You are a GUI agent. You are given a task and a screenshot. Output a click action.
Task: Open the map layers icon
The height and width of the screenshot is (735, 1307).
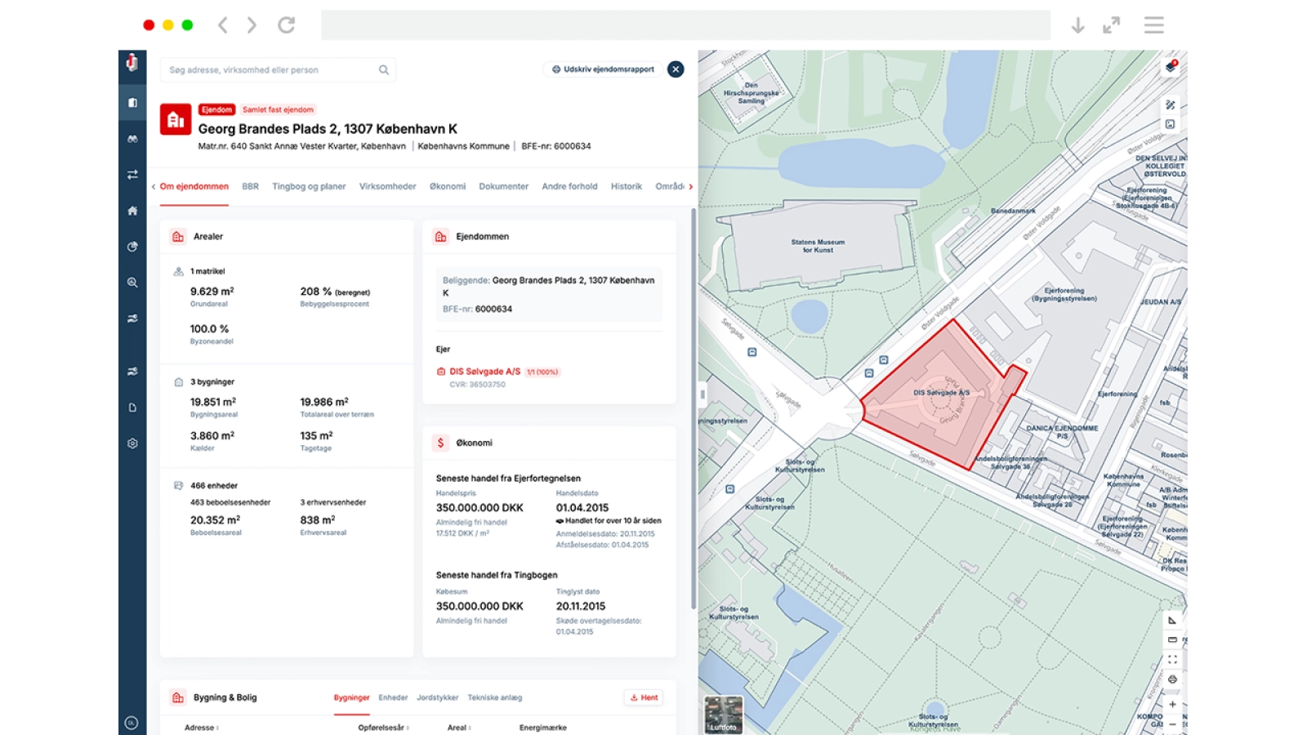(x=1171, y=67)
